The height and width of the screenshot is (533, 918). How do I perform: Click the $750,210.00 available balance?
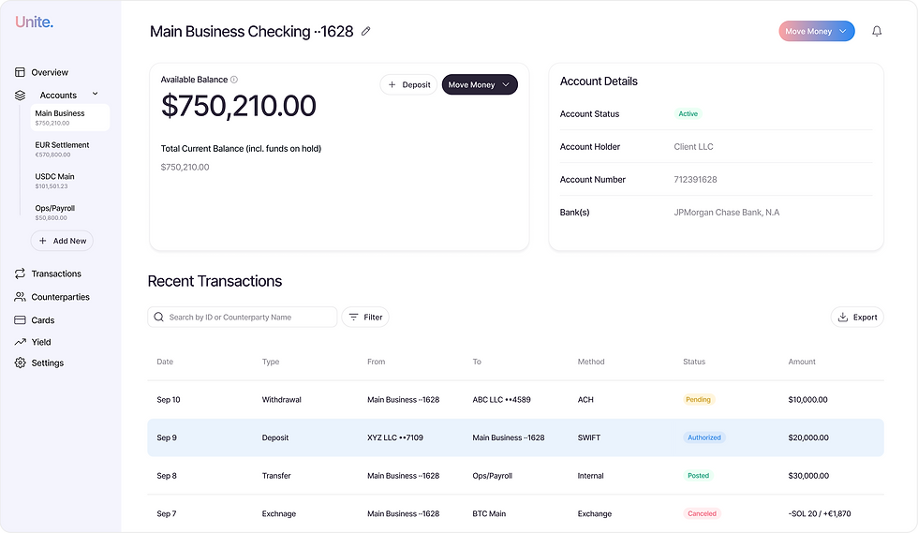pyautogui.click(x=238, y=106)
